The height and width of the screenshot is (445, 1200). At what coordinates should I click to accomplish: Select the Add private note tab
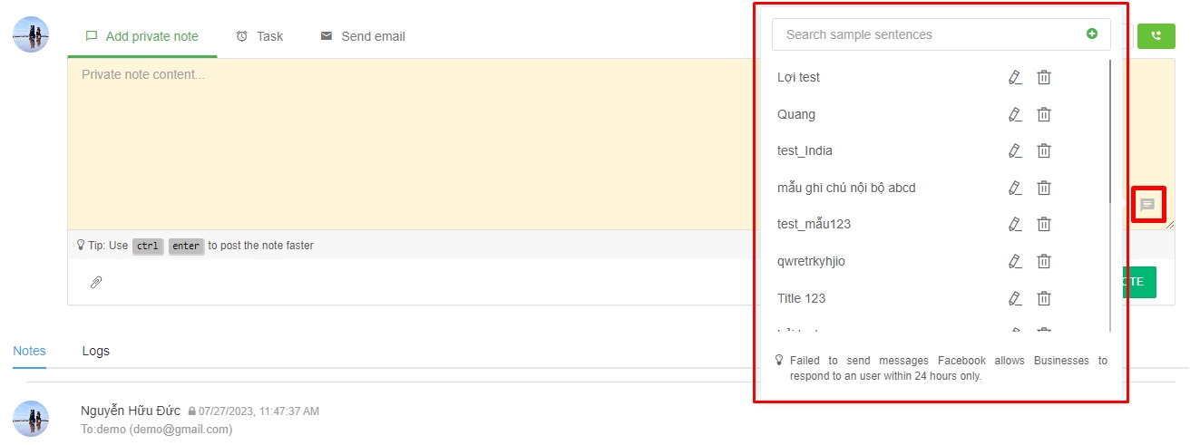[141, 36]
